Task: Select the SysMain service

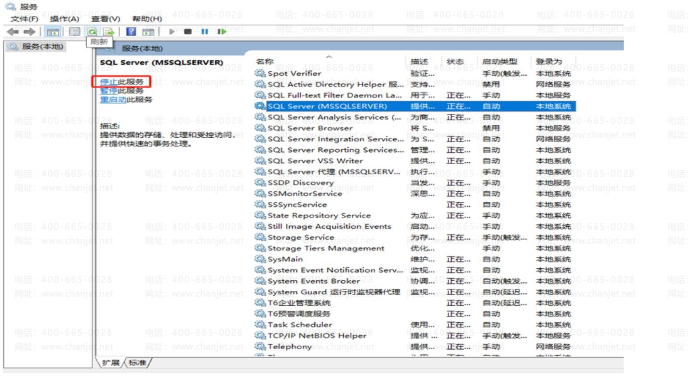Action: pos(414,259)
